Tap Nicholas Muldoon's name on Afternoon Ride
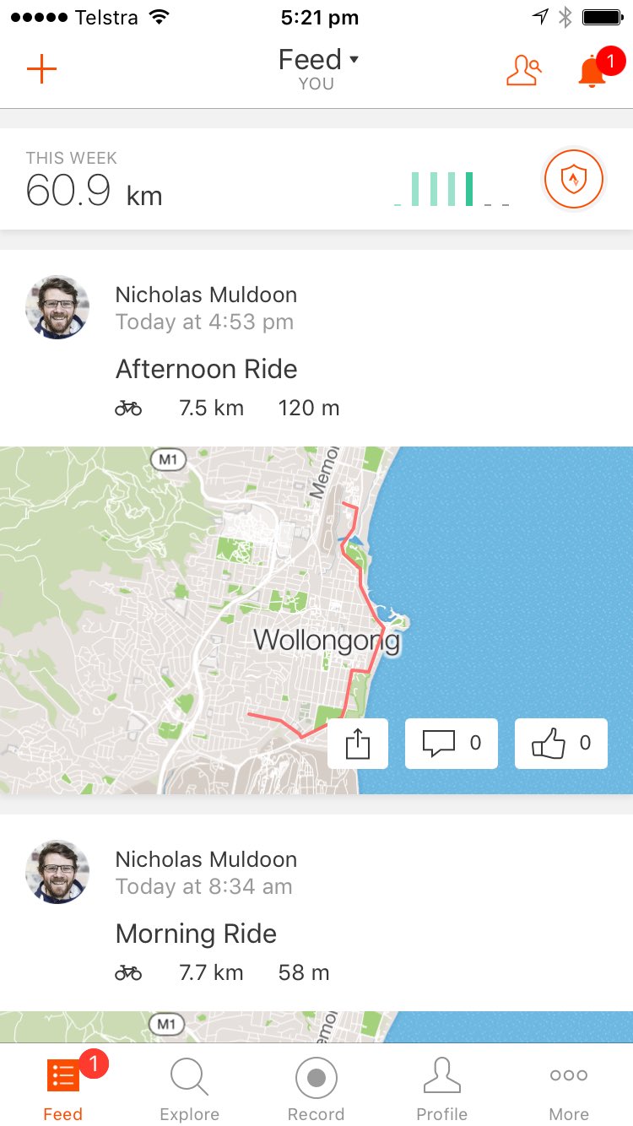This screenshot has width=633, height=1126. 206,295
